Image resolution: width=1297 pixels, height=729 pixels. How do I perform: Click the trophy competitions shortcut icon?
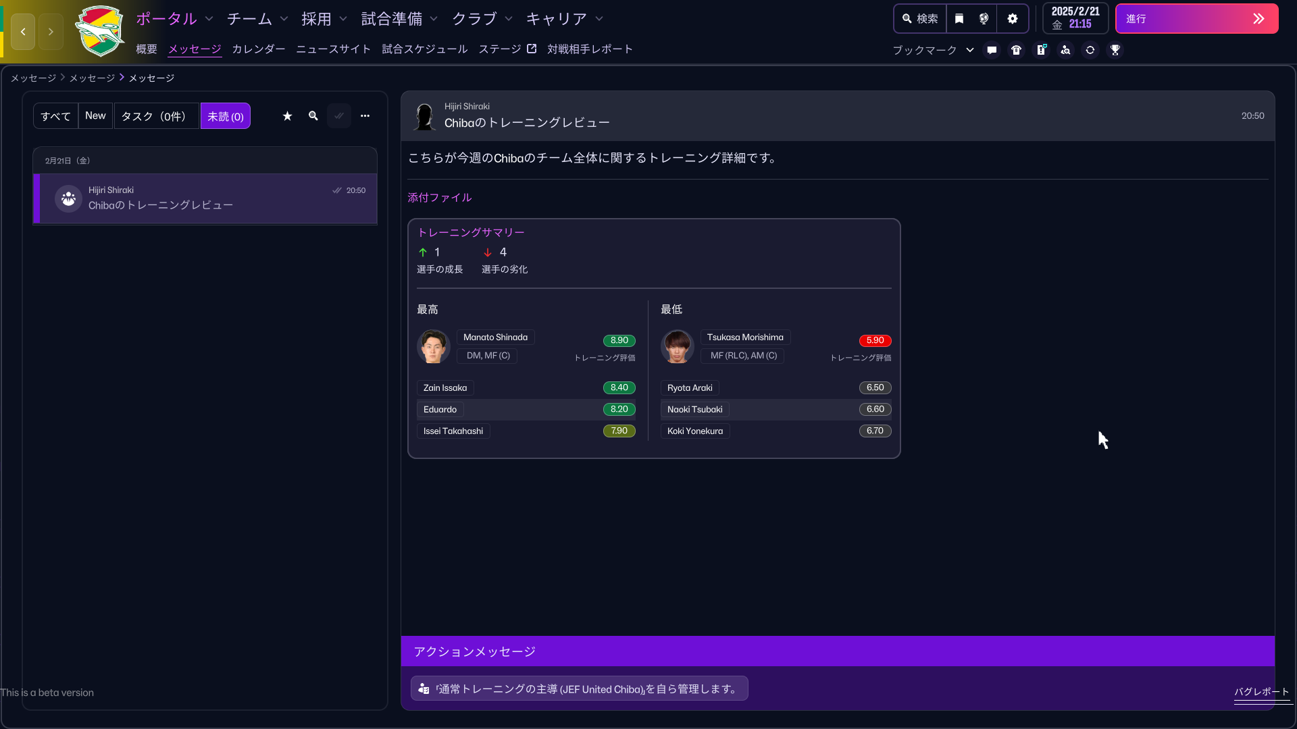click(1115, 50)
